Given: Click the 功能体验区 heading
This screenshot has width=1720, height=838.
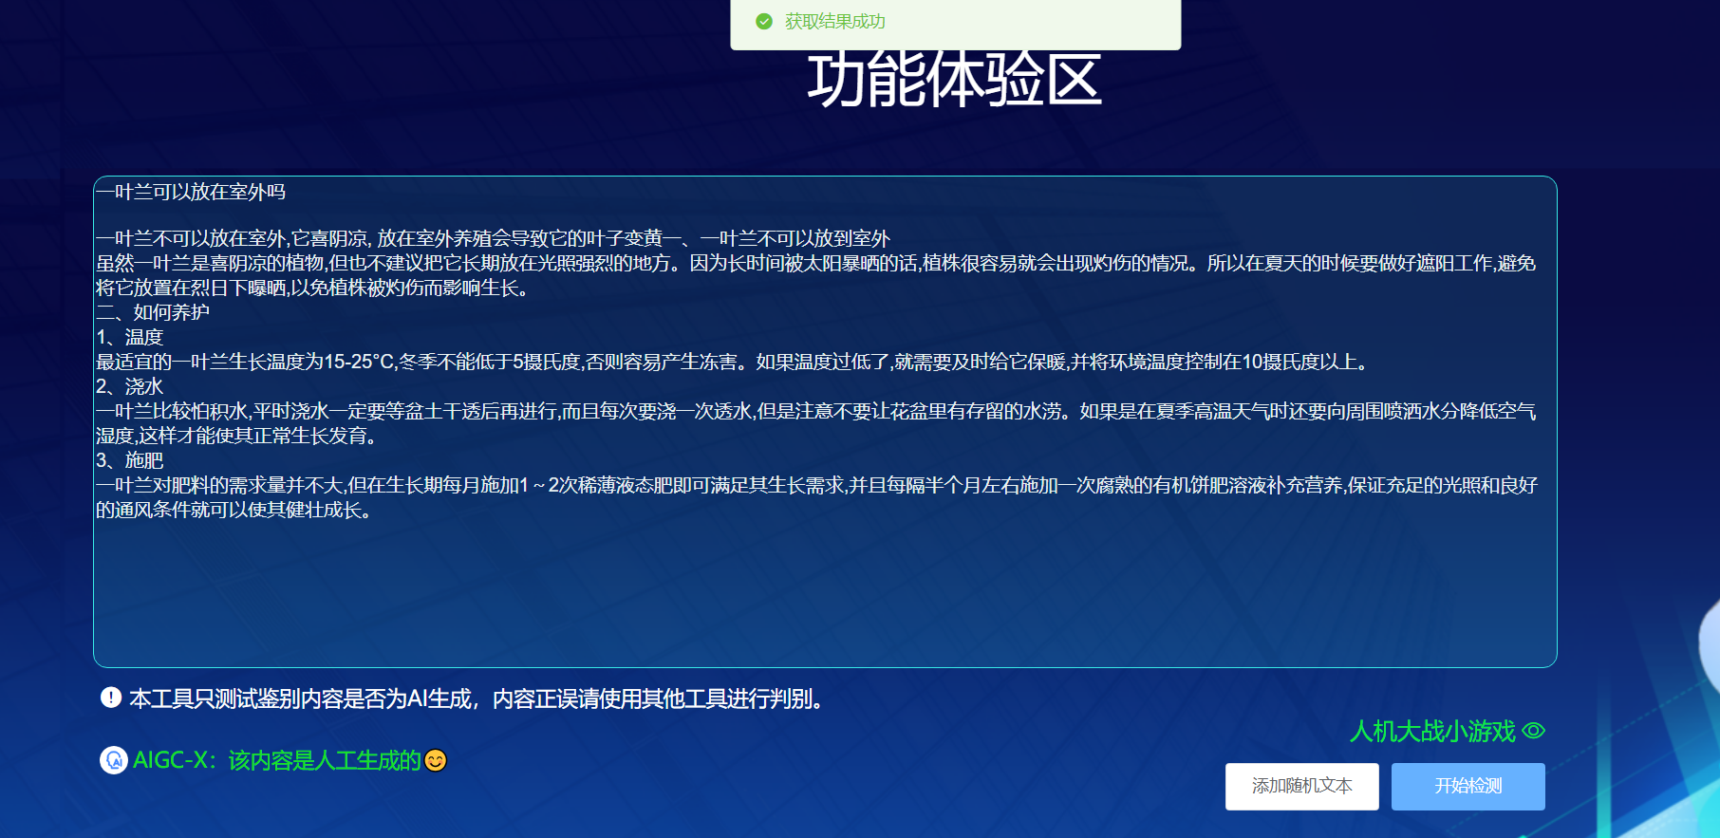Looking at the screenshot, I should click(x=954, y=80).
